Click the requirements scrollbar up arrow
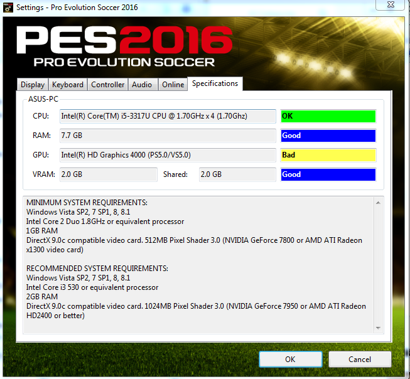This screenshot has width=410, height=379. 378,203
